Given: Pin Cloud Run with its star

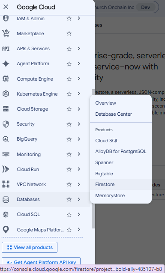Looking at the screenshot, I should click(69, 169).
